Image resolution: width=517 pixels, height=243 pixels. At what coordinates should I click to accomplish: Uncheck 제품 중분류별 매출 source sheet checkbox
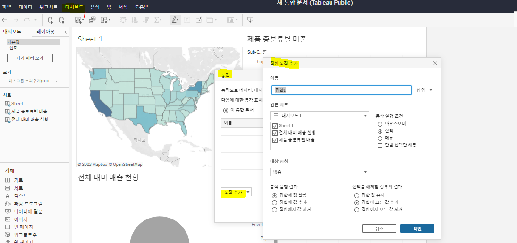tap(275, 140)
